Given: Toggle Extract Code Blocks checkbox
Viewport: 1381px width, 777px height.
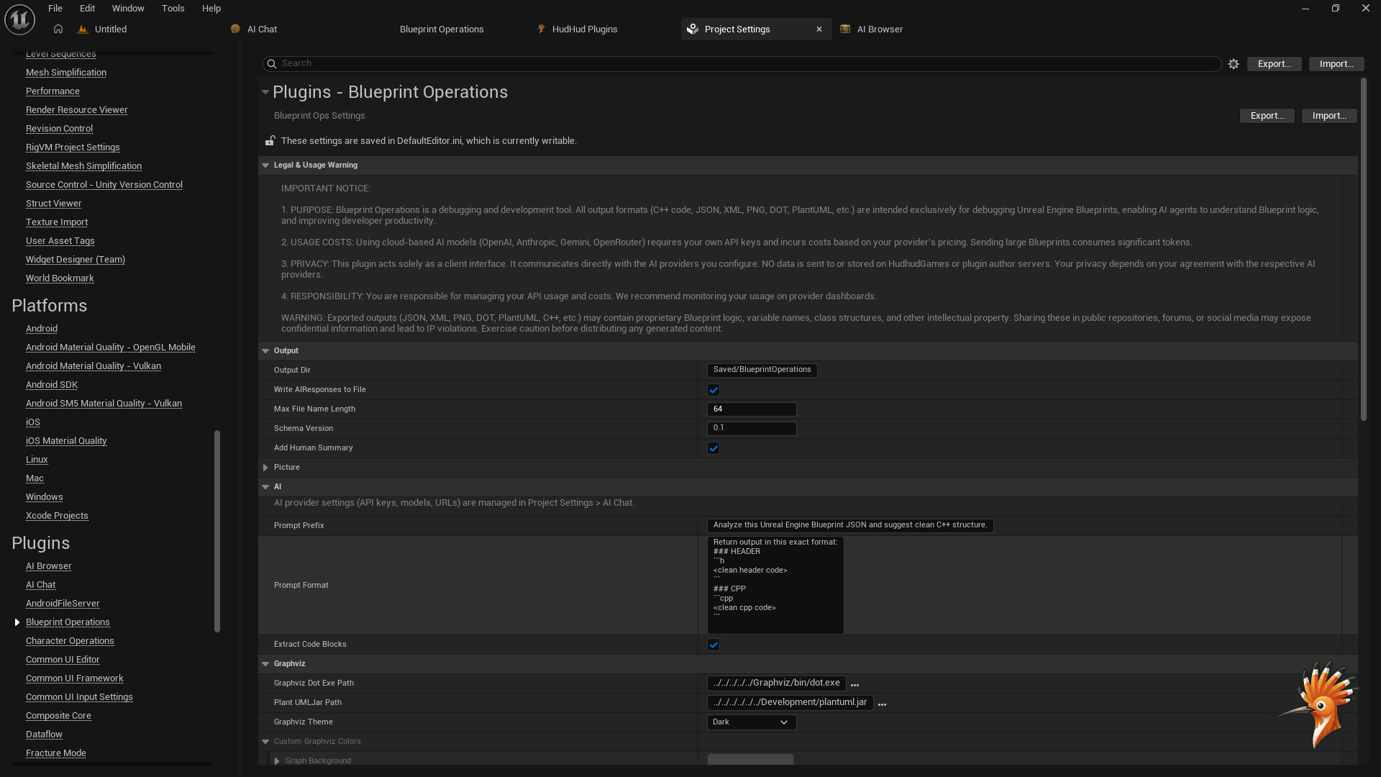Looking at the screenshot, I should tap(714, 645).
